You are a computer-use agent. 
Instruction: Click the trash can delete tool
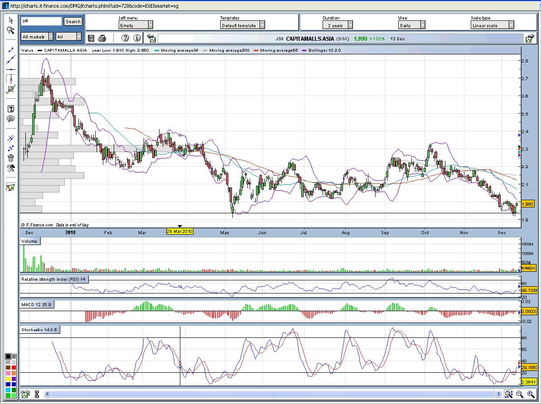click(x=11, y=158)
